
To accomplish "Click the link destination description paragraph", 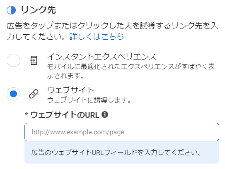I will (112, 31).
